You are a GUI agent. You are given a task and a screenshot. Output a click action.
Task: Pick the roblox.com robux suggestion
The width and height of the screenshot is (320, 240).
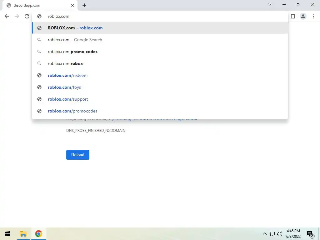coord(160,63)
